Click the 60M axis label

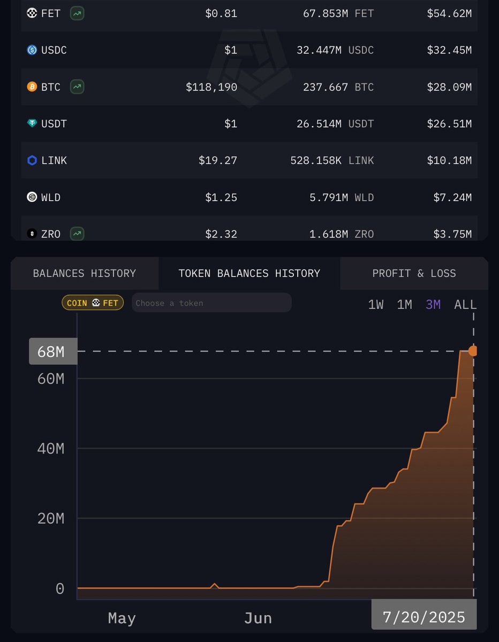51,379
